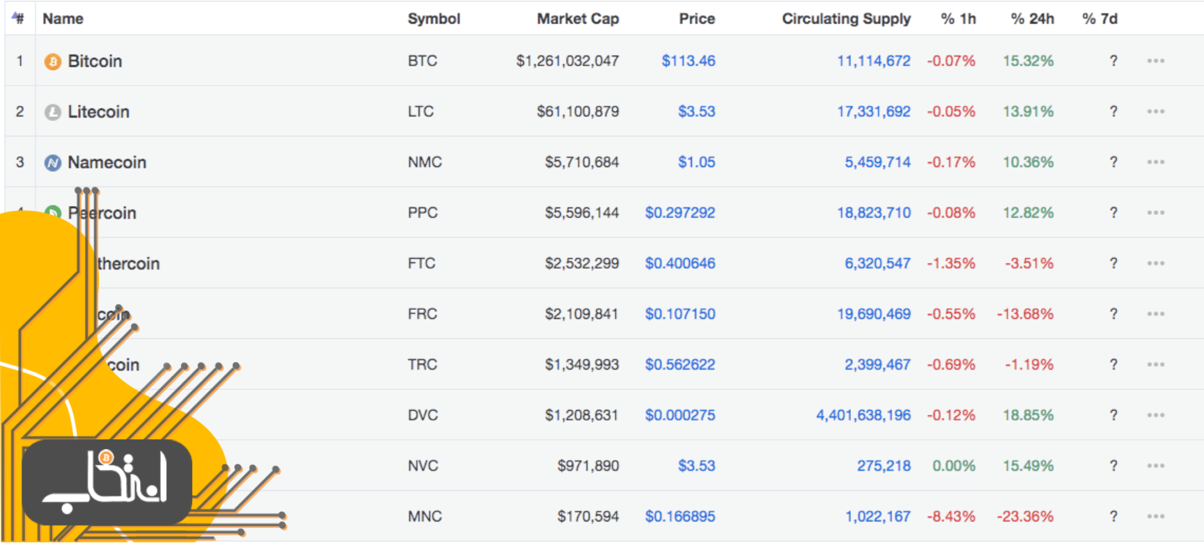Image resolution: width=1204 pixels, height=543 pixels.
Task: Click Litecoin circulating supply 17,331,692
Action: point(874,111)
